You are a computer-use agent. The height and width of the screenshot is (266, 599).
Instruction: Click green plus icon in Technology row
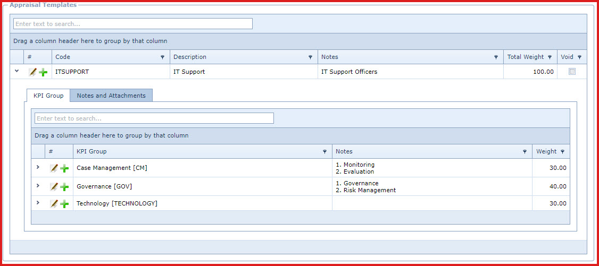pyautogui.click(x=64, y=204)
